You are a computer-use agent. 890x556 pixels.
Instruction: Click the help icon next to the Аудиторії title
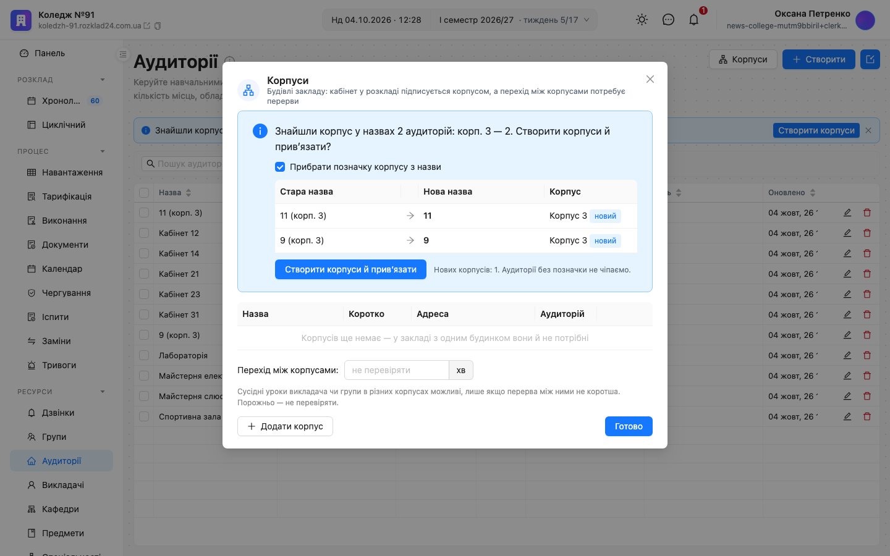click(x=229, y=61)
